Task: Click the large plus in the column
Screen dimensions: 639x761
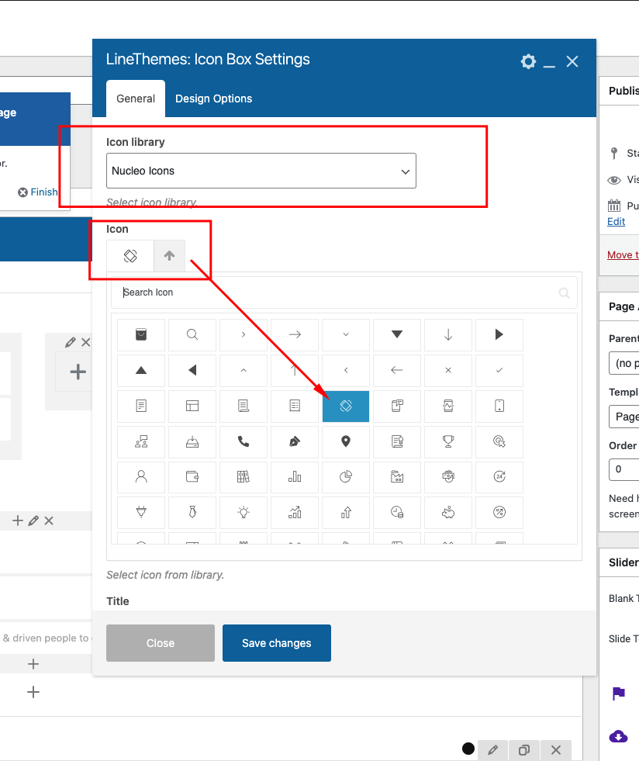Action: tap(78, 372)
